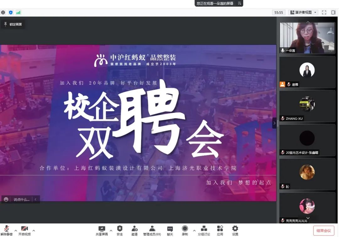Screen dimensions: 339x237
Task: Open the 安全 security menu
Action: pos(120,231)
